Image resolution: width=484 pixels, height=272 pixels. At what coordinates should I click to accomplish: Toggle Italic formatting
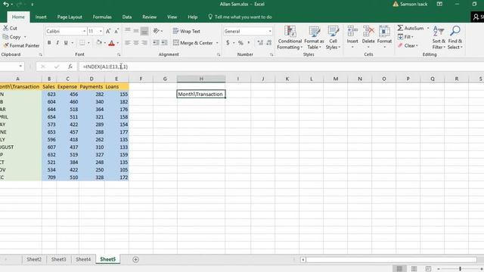click(57, 43)
